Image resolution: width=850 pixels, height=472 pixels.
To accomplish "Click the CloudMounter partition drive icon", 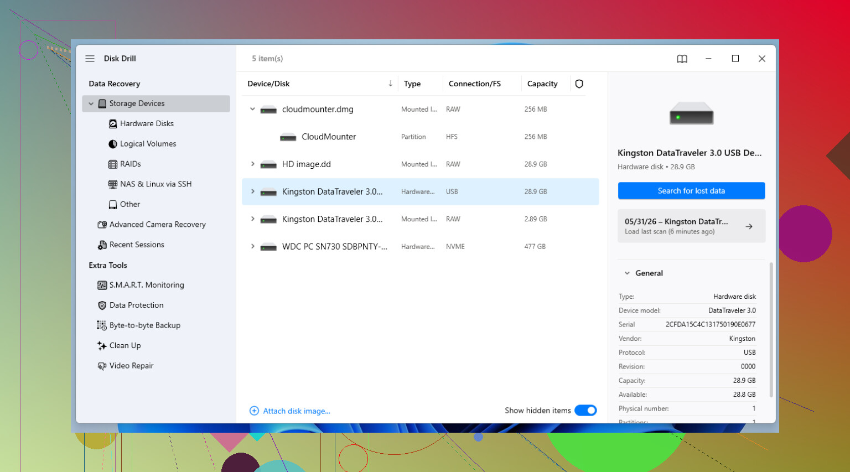I will point(288,137).
